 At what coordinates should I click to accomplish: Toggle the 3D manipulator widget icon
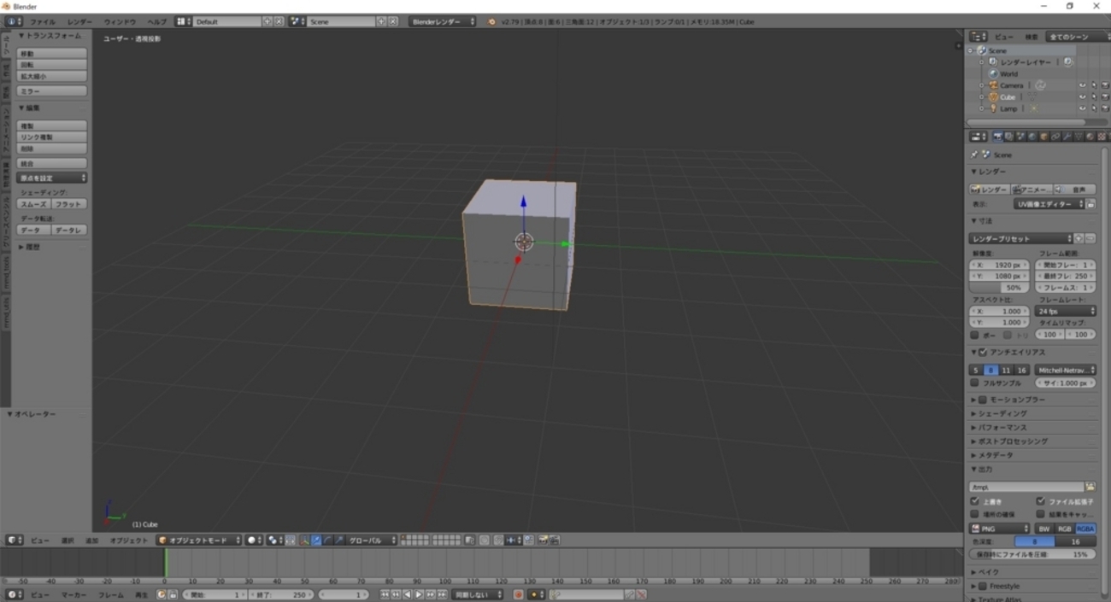(x=305, y=541)
